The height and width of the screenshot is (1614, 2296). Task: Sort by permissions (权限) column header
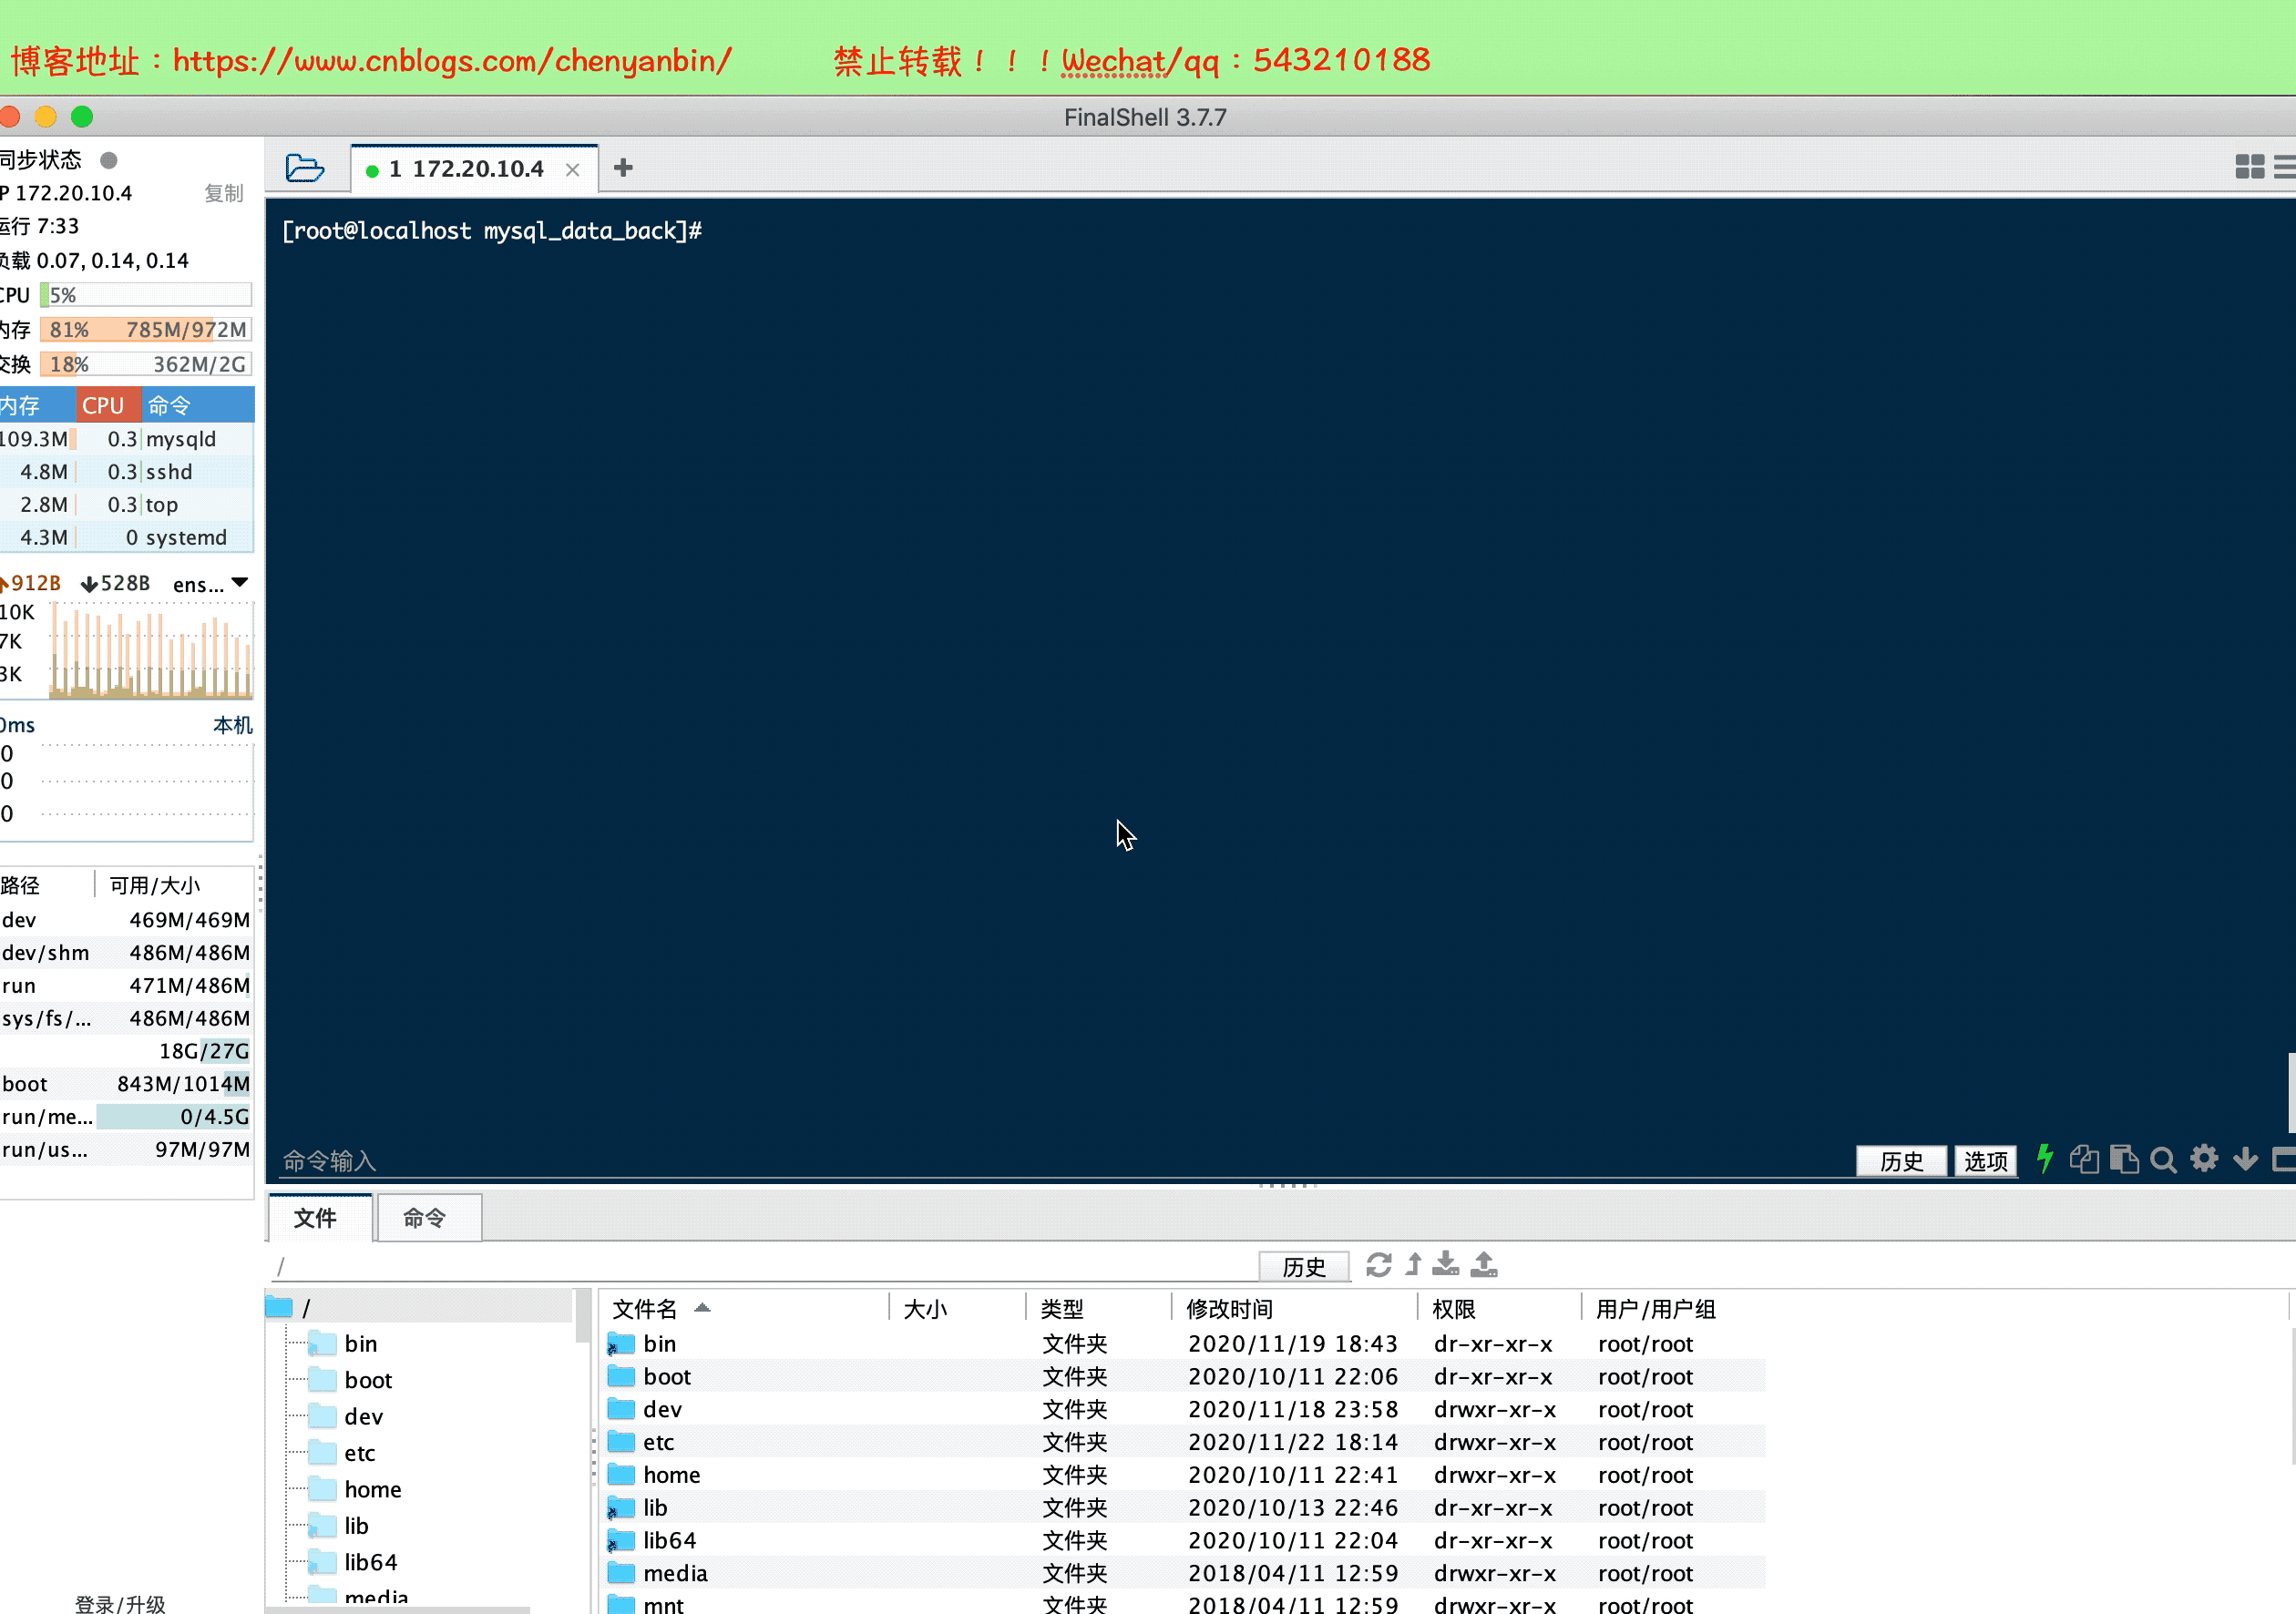(1499, 1309)
